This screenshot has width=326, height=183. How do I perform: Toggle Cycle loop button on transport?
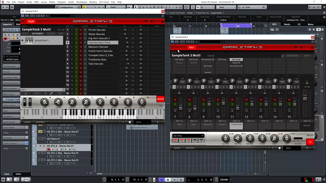point(161,180)
